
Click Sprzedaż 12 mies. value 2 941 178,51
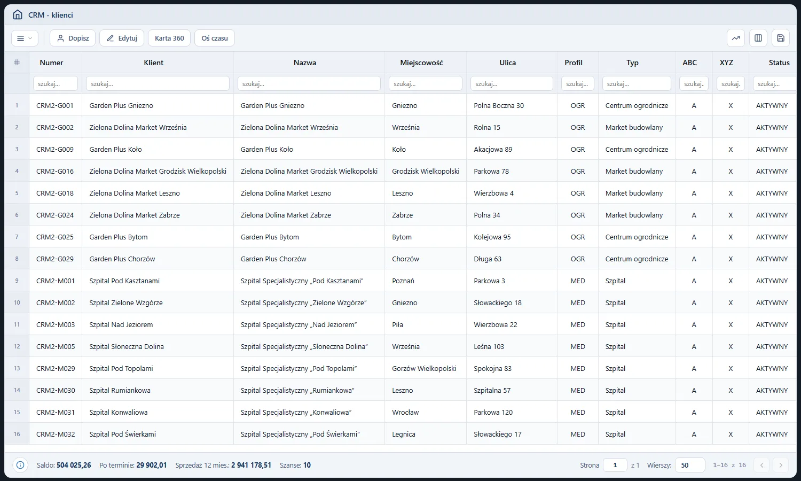[x=252, y=465]
